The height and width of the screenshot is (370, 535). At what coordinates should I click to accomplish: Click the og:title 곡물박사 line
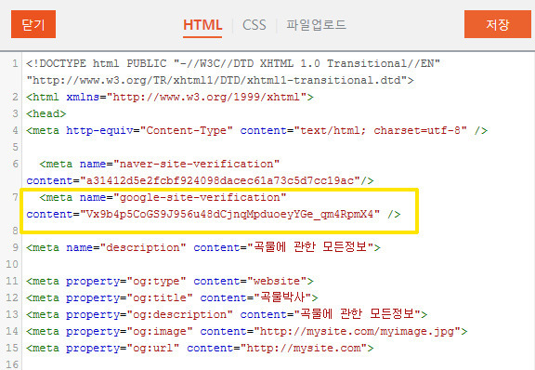pos(172,297)
